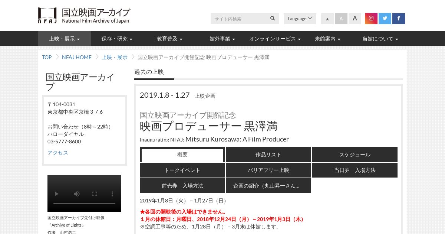Click the date range 2019.1.8 - 1.27
The height and width of the screenshot is (234, 445).
[x=165, y=95]
